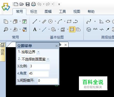Select the Fill region tool beside Hatch
Screen dimensions: 114x97
tap(78, 29)
